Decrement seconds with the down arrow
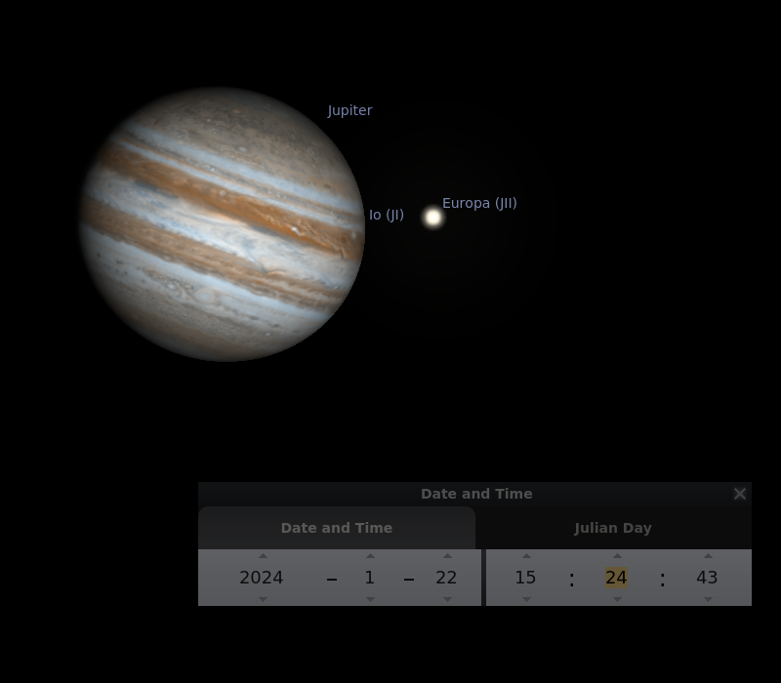Viewport: 781px width, 683px height. point(708,599)
